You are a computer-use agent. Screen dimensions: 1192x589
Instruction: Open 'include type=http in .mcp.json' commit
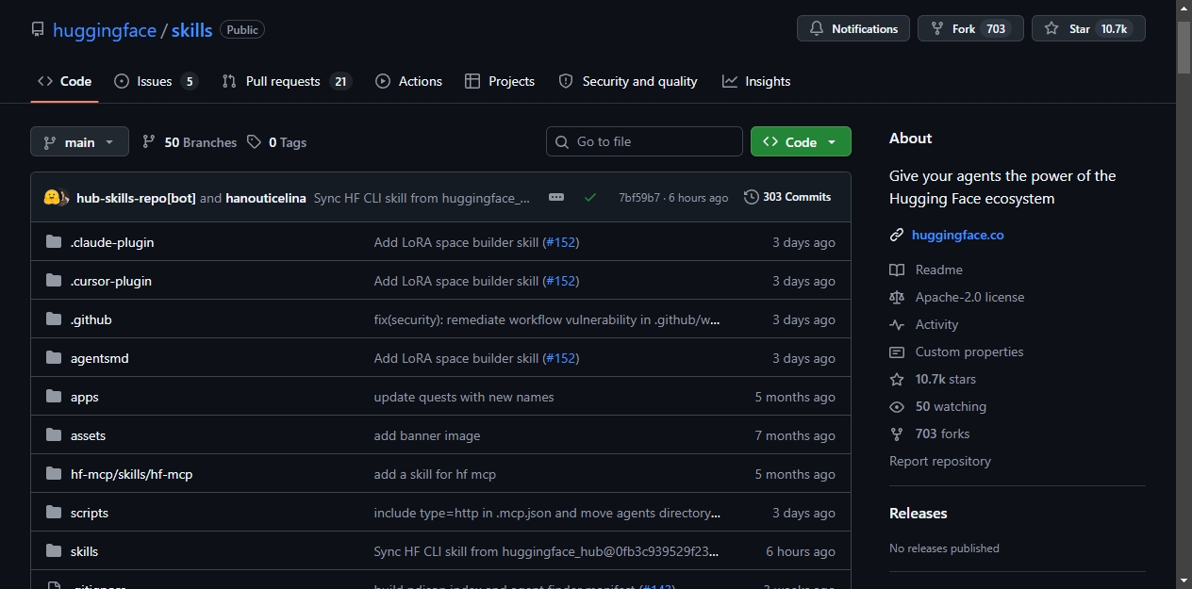point(547,513)
